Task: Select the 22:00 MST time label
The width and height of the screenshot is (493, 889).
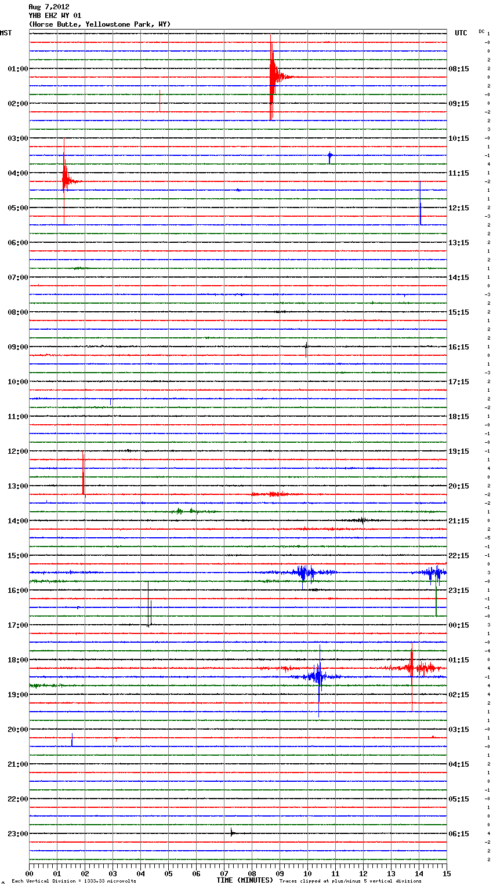Action: pos(18,799)
